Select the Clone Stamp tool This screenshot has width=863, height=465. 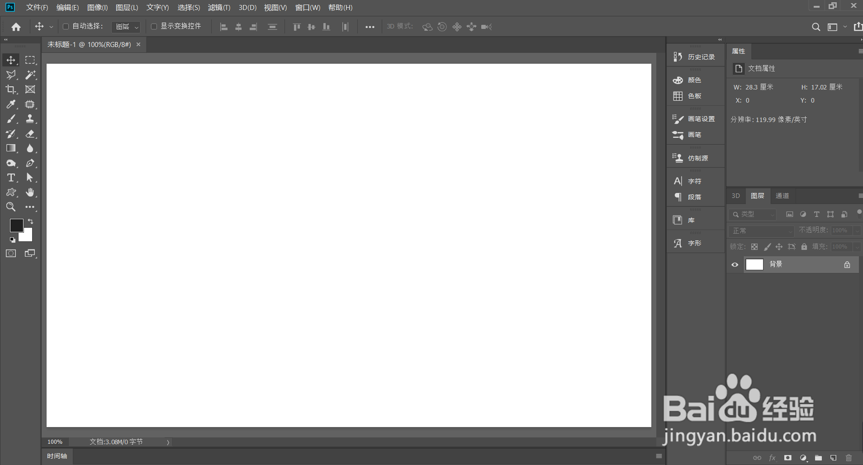(30, 119)
